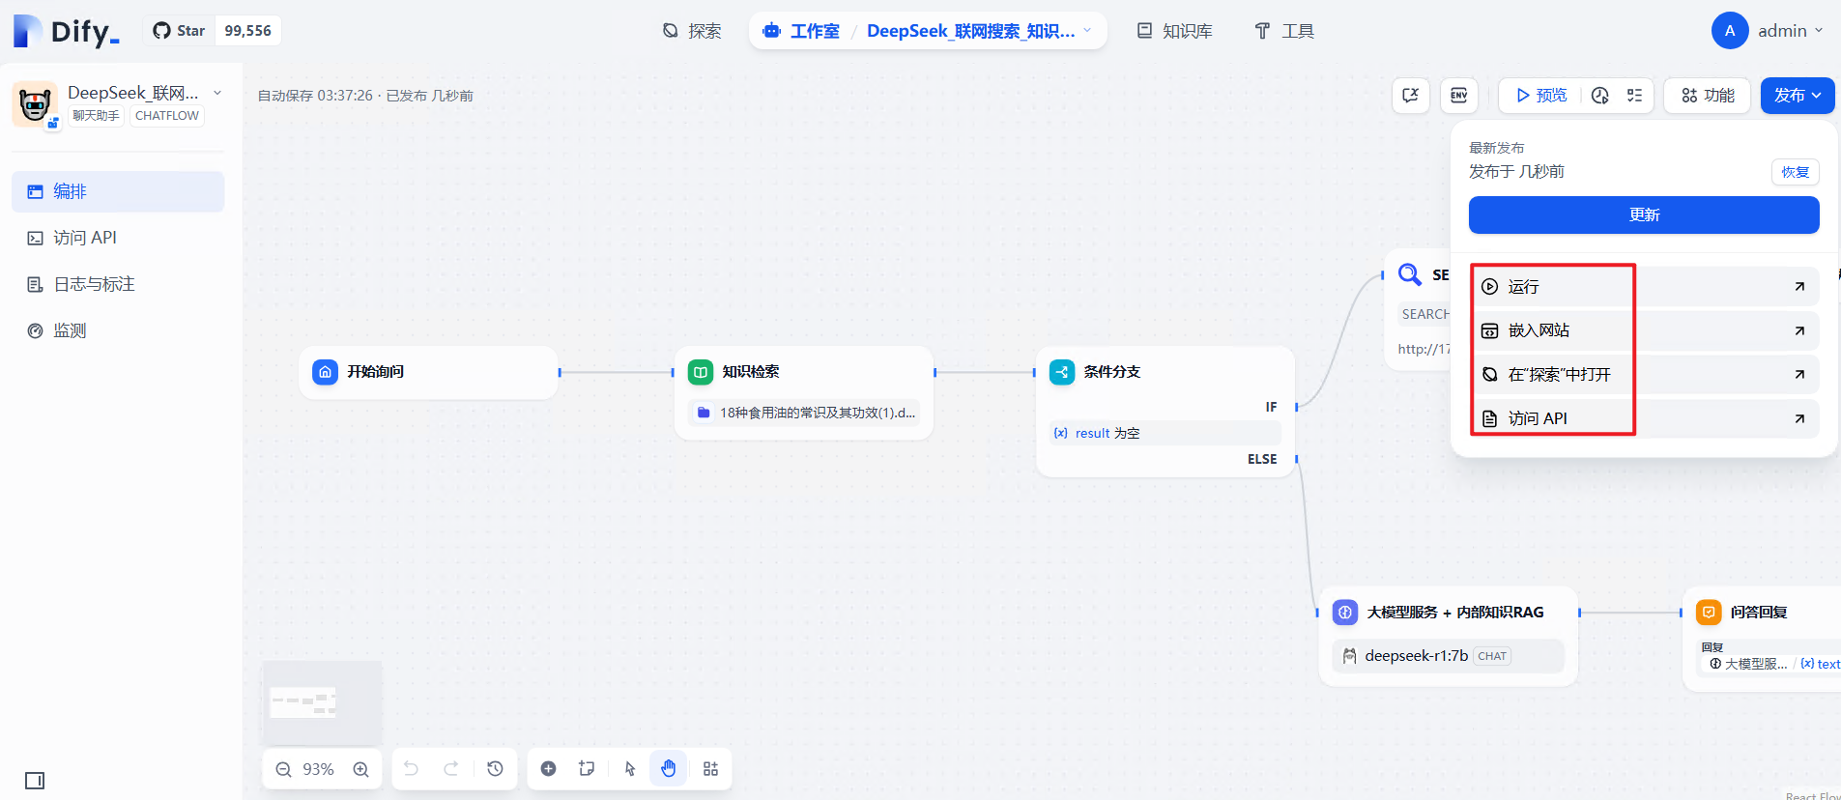Open the admin account dropdown
Viewport: 1841px width, 800px height.
[1769, 31]
